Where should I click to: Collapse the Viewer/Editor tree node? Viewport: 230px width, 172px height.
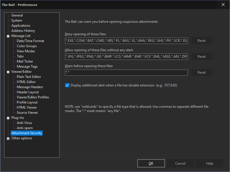pyautogui.click(x=8, y=72)
